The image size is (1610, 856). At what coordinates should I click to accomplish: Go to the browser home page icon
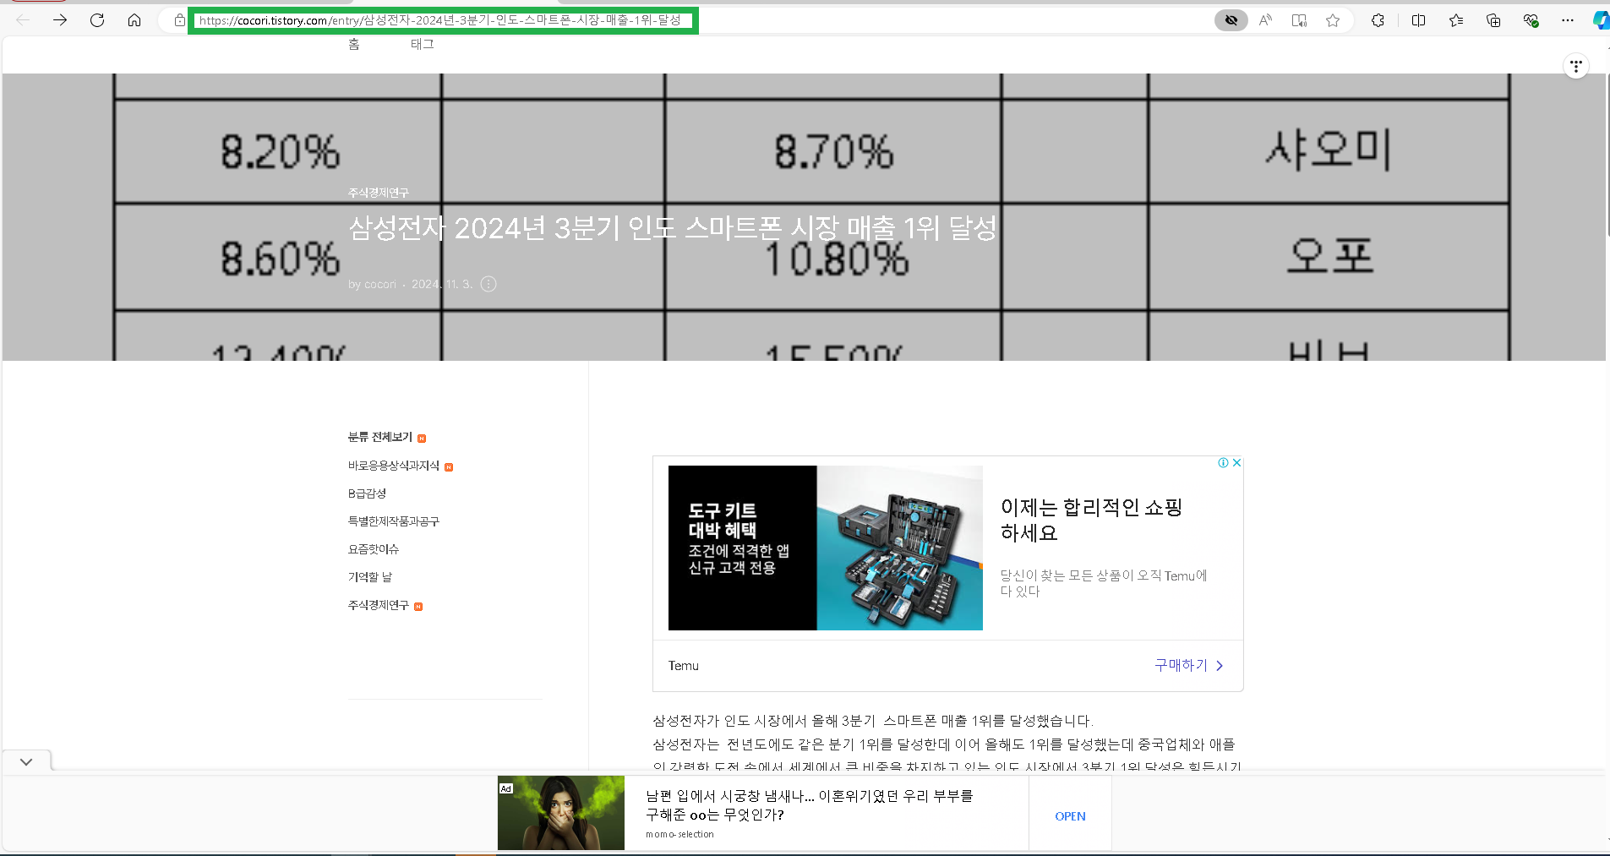(134, 20)
